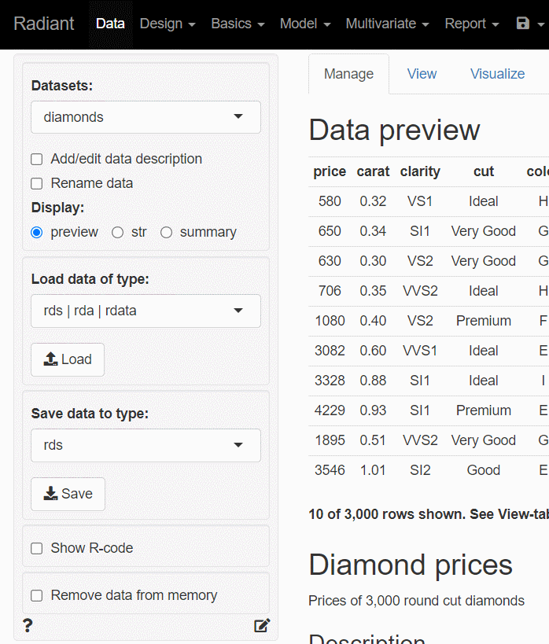Viewport: 549px width, 644px height.
Task: Choose the preview display radio option
Action: pos(37,232)
